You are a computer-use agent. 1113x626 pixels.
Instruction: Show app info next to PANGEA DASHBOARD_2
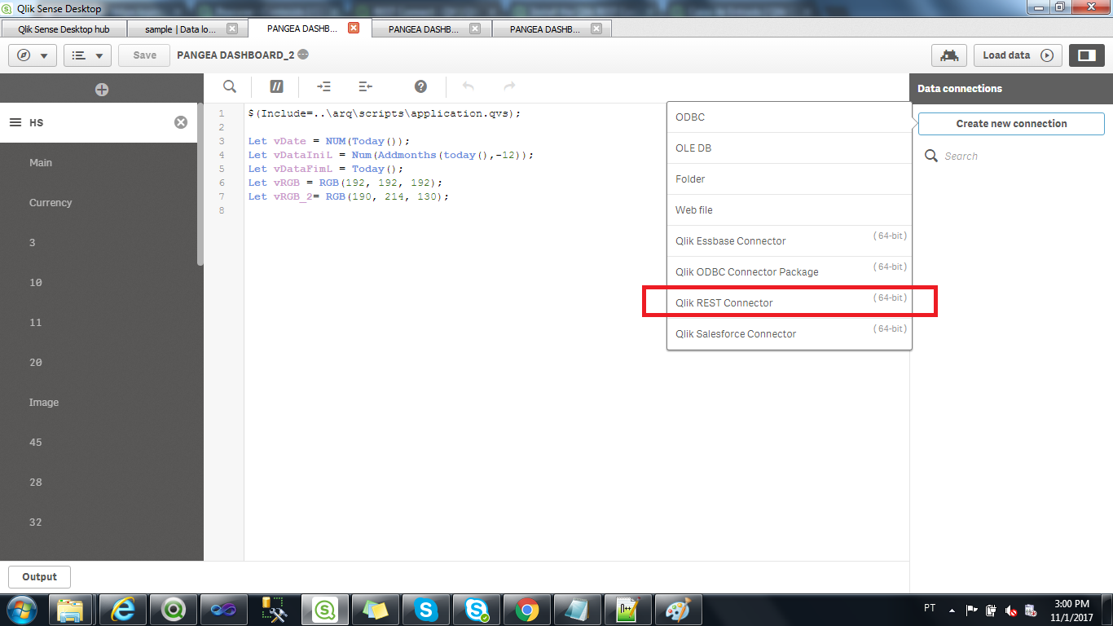coord(303,55)
